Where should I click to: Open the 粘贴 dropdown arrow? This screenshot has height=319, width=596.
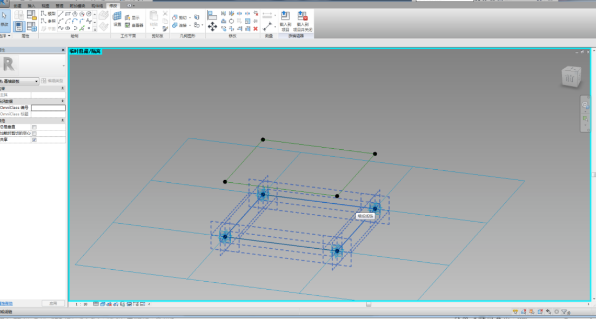[154, 28]
